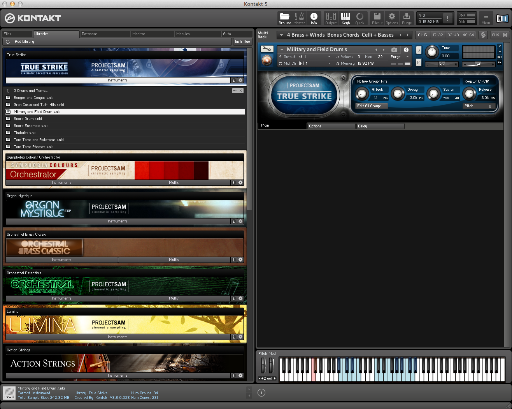Show rack page 49-64
The height and width of the screenshot is (409, 512).
click(x=468, y=35)
